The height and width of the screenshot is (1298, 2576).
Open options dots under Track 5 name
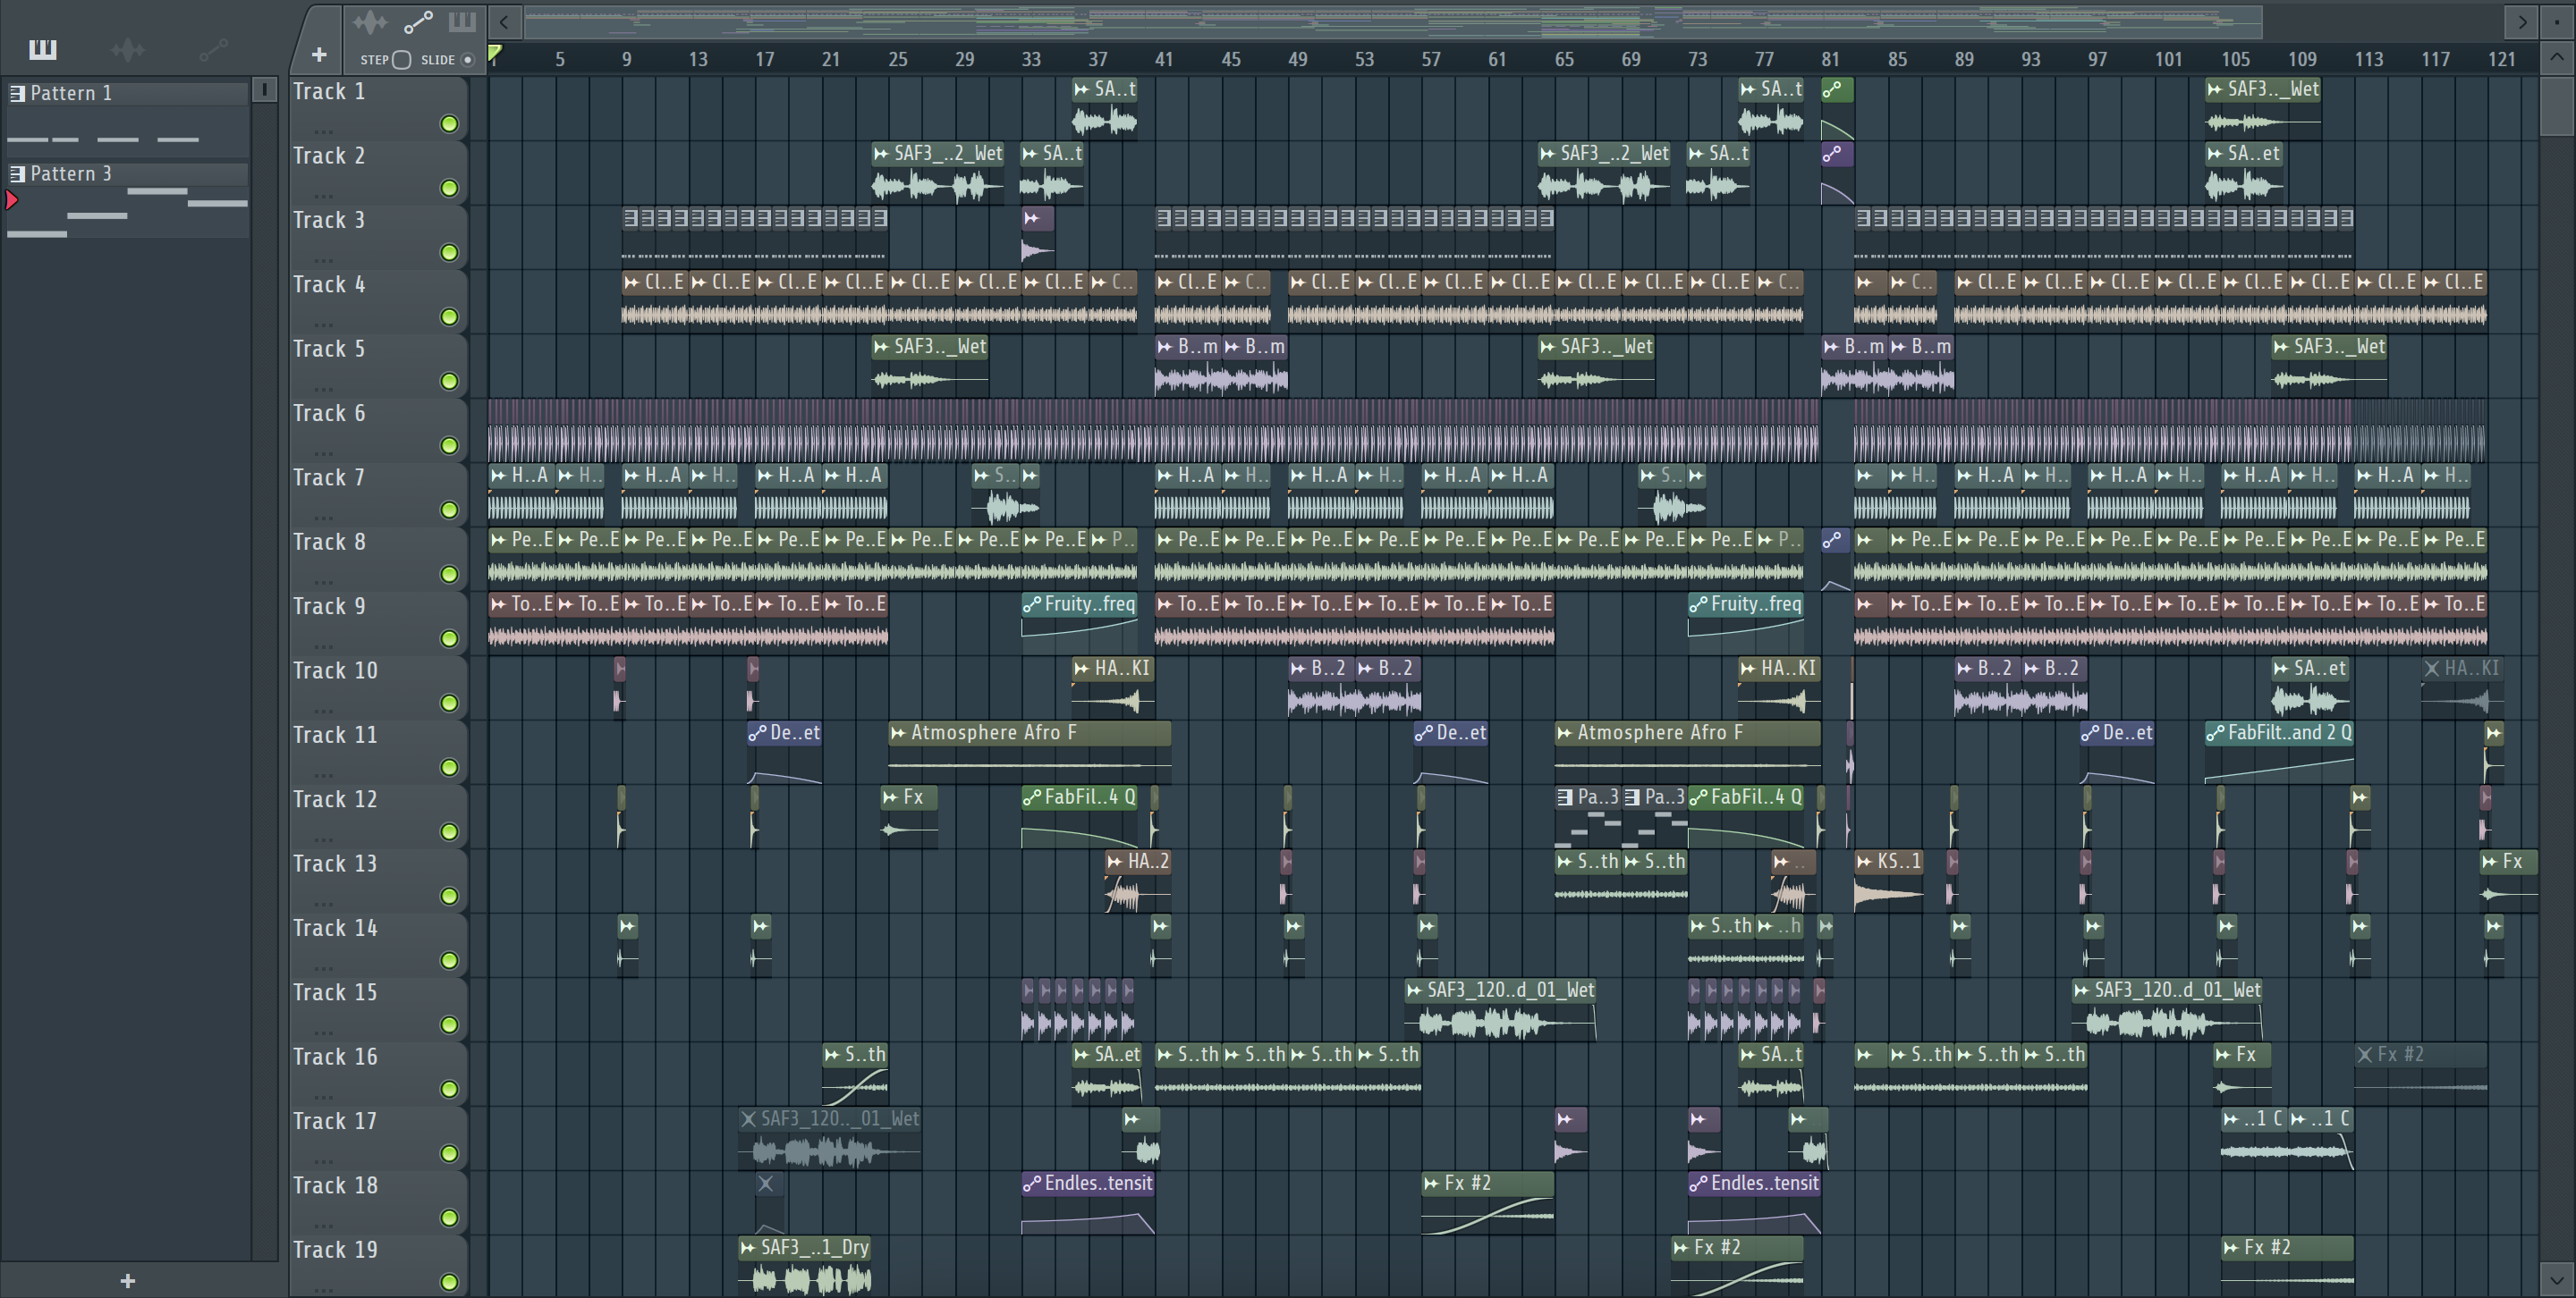[x=322, y=388]
